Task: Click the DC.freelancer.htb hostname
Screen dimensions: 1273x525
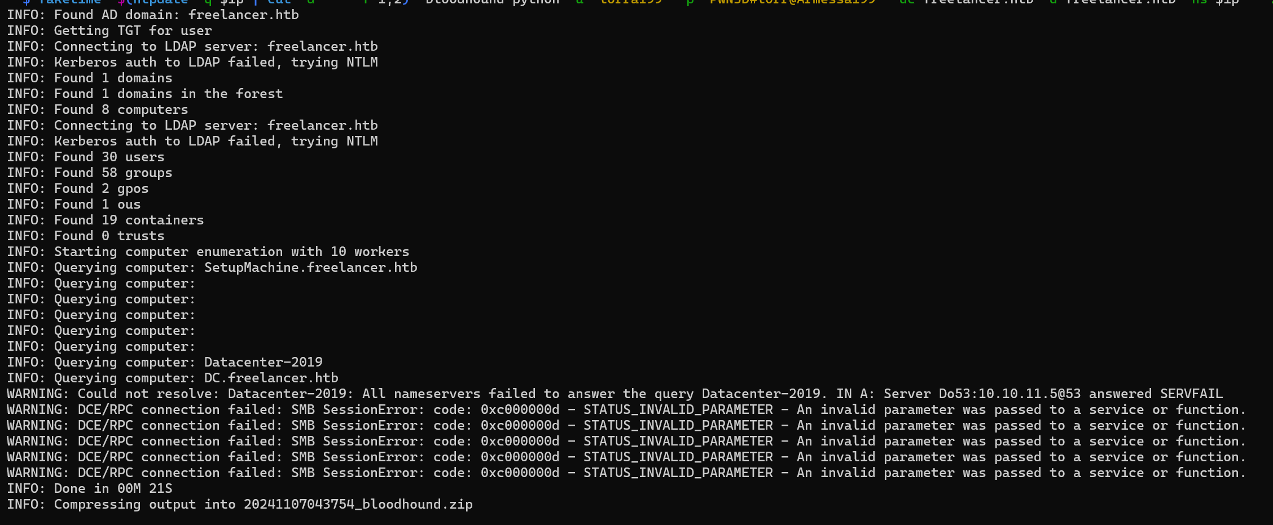Action: point(271,378)
